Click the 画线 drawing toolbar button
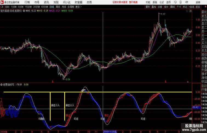This screenshot has width=207, height=133. point(173,7)
